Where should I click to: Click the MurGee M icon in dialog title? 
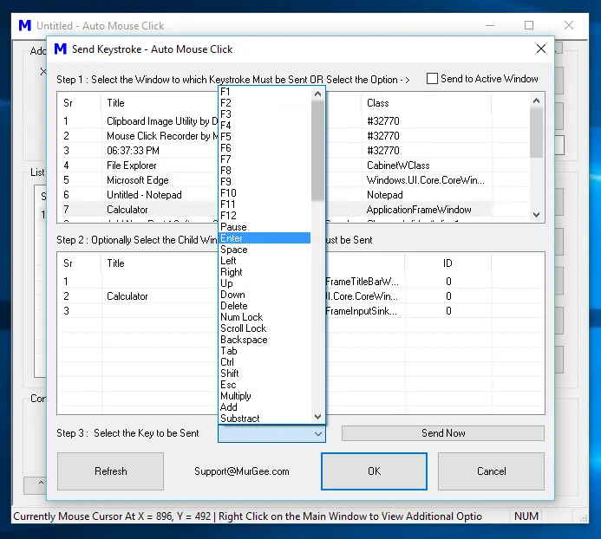pyautogui.click(x=60, y=49)
